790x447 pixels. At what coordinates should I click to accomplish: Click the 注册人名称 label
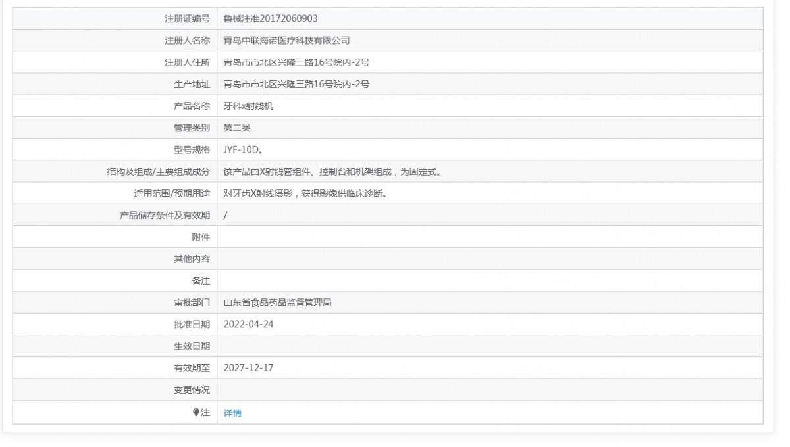187,40
